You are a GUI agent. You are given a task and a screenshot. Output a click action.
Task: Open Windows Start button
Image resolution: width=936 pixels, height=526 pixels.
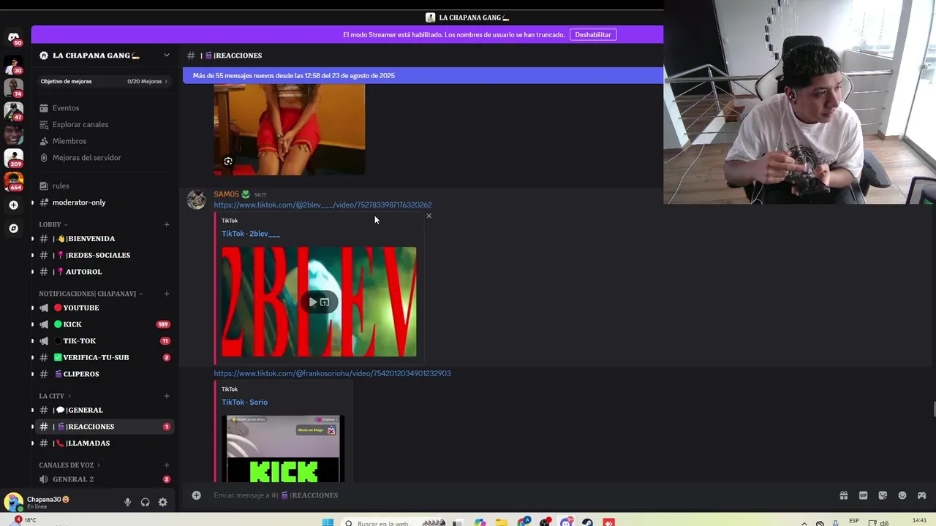pyautogui.click(x=328, y=522)
